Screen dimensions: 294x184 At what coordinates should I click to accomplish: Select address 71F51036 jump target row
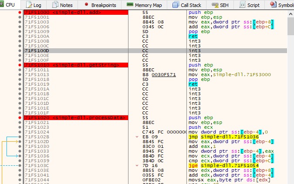click(37, 156)
